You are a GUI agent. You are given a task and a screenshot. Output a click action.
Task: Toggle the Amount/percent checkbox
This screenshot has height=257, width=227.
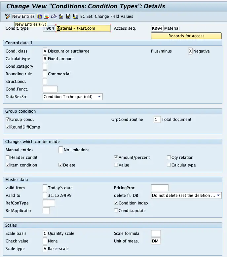[116, 157]
